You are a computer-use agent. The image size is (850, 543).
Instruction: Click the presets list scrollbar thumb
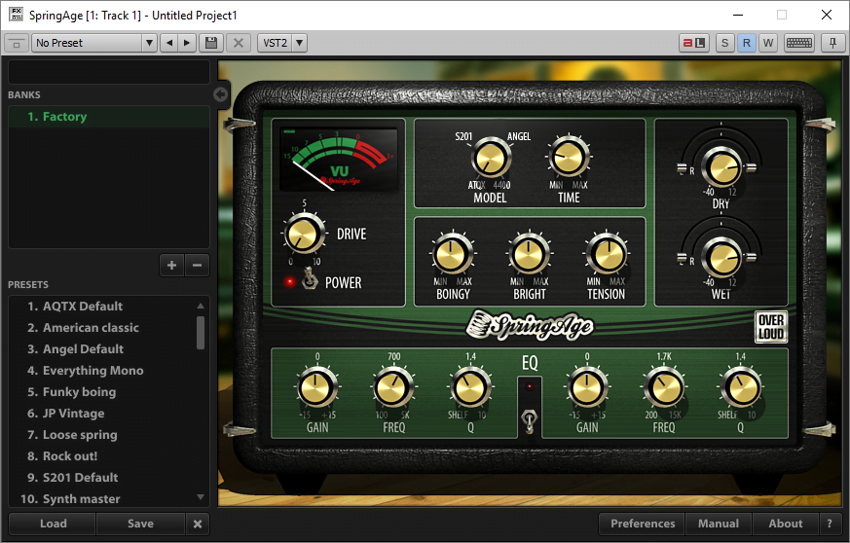tap(201, 333)
